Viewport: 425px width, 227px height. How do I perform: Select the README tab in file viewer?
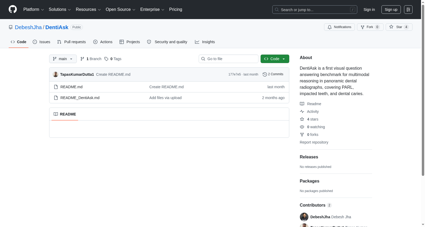65,114
